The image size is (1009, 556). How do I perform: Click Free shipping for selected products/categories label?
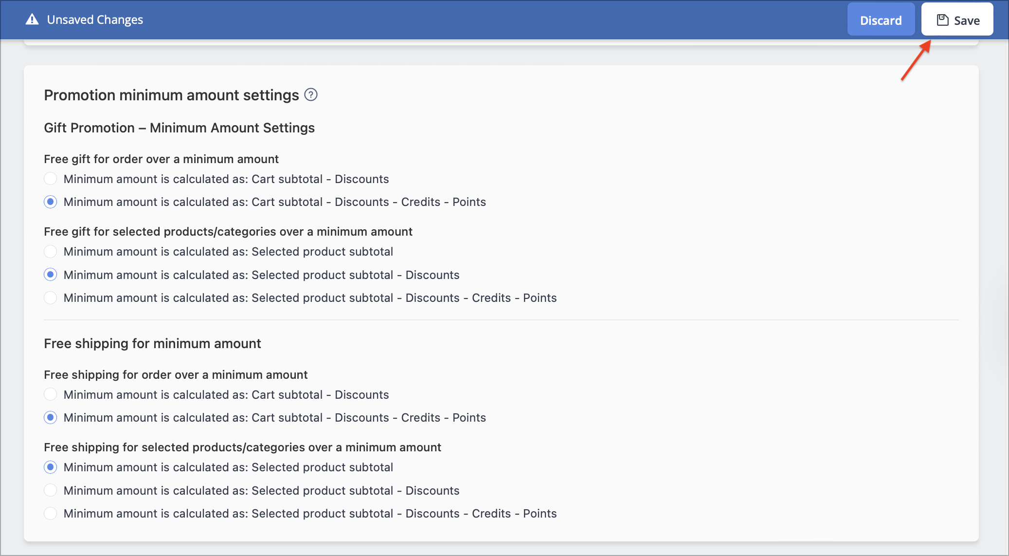pos(242,447)
